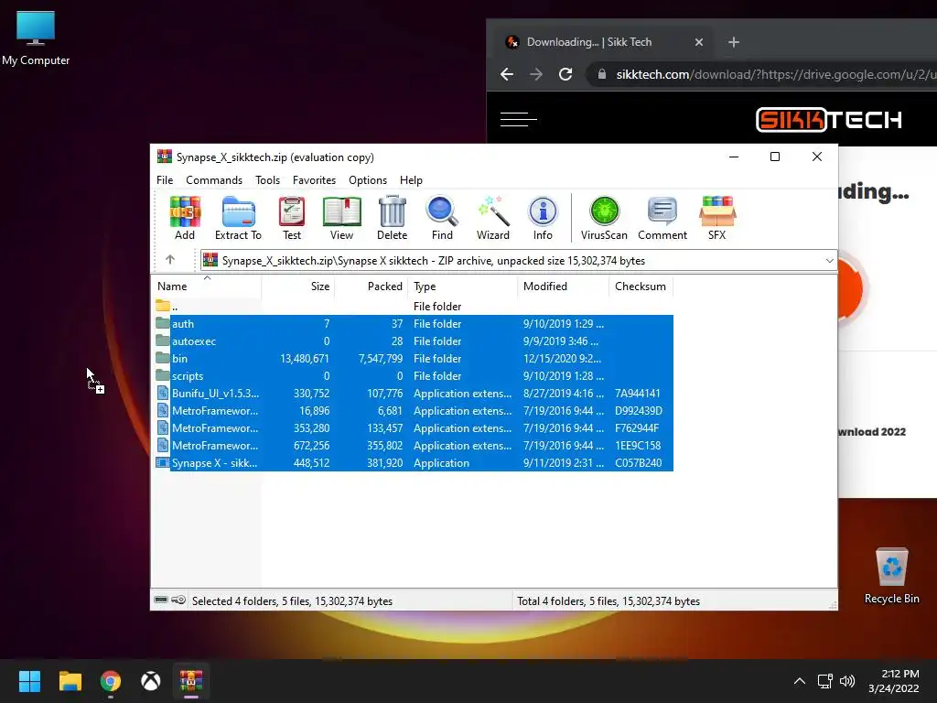This screenshot has height=703, width=937.
Task: Expand the archive path dropdown
Action: point(829,261)
